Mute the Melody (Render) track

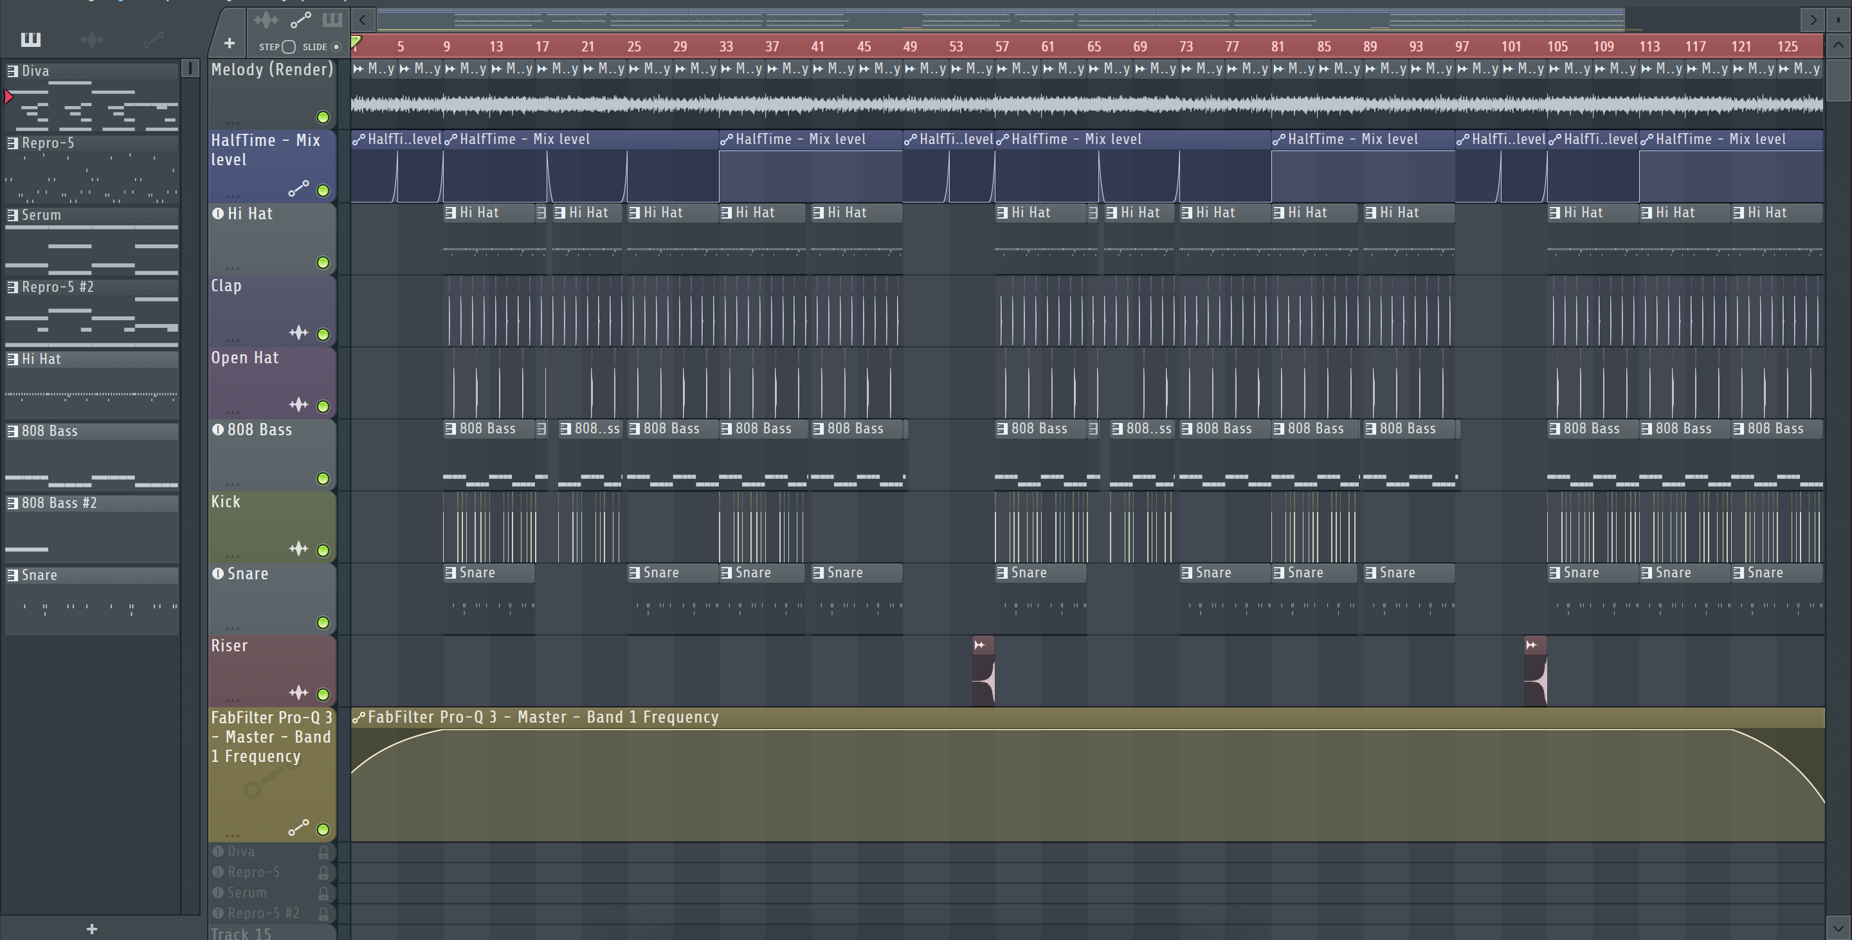(x=323, y=117)
